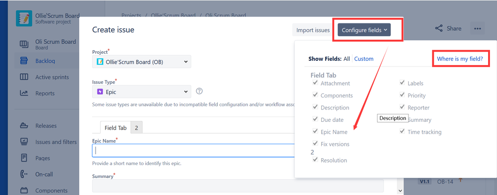Screen dimensions: 497x195
Task: Toggle the Fix versions field checkbox
Action: (x=315, y=143)
